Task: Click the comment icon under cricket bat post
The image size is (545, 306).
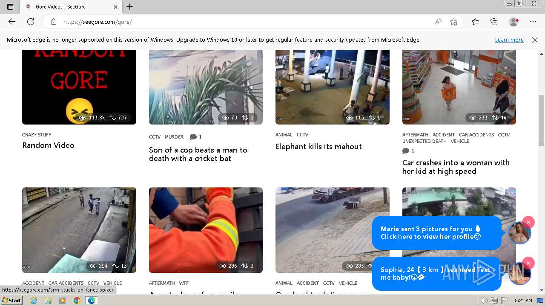Action: (193, 137)
